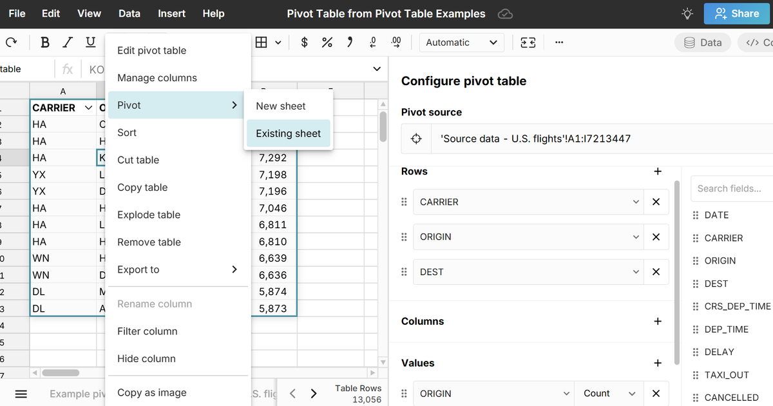Viewport: 773px width, 406px height.
Task: Select the cell showing 7,292
Action: [x=273, y=157]
